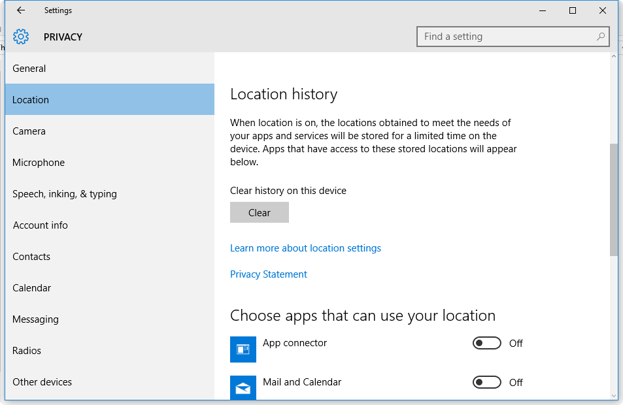The image size is (623, 405).
Task: Click the Mail and Calendar app icon
Action: pyautogui.click(x=243, y=388)
